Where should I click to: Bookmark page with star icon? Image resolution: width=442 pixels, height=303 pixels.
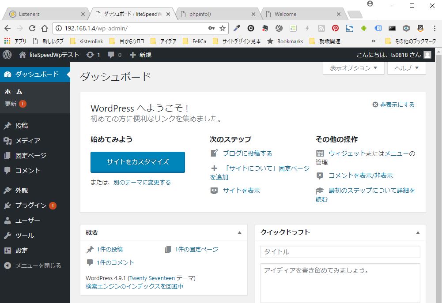coord(223,28)
